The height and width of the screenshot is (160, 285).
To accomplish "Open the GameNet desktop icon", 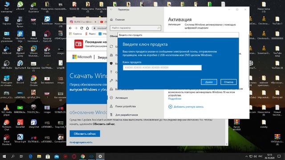I will click(20, 124).
